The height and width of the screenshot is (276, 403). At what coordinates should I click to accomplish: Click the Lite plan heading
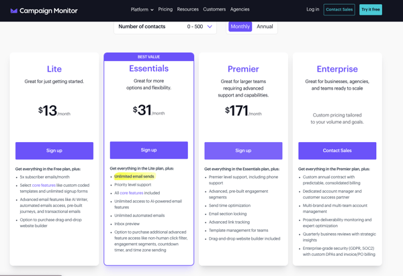[x=54, y=69]
